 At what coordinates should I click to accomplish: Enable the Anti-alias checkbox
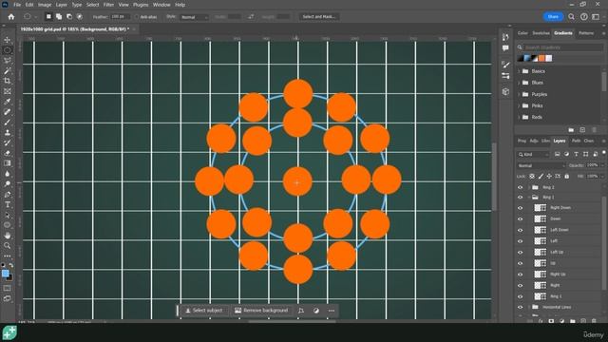(x=137, y=17)
